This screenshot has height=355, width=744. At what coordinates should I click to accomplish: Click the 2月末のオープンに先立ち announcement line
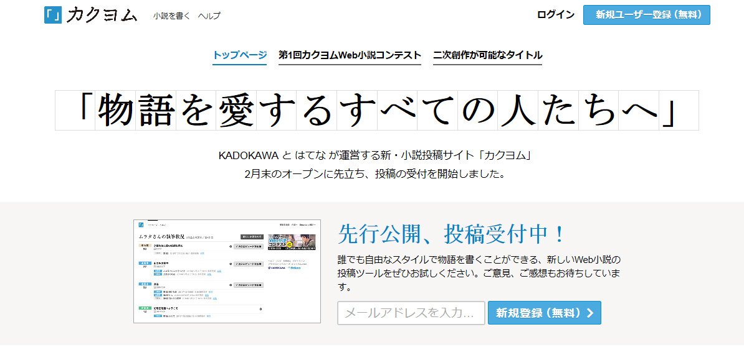(374, 173)
